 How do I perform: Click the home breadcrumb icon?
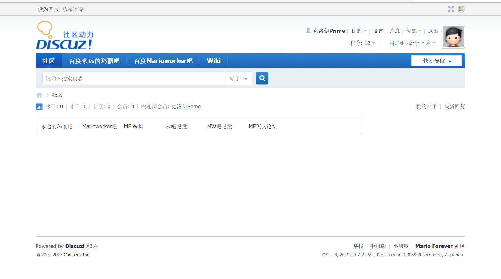tap(39, 95)
